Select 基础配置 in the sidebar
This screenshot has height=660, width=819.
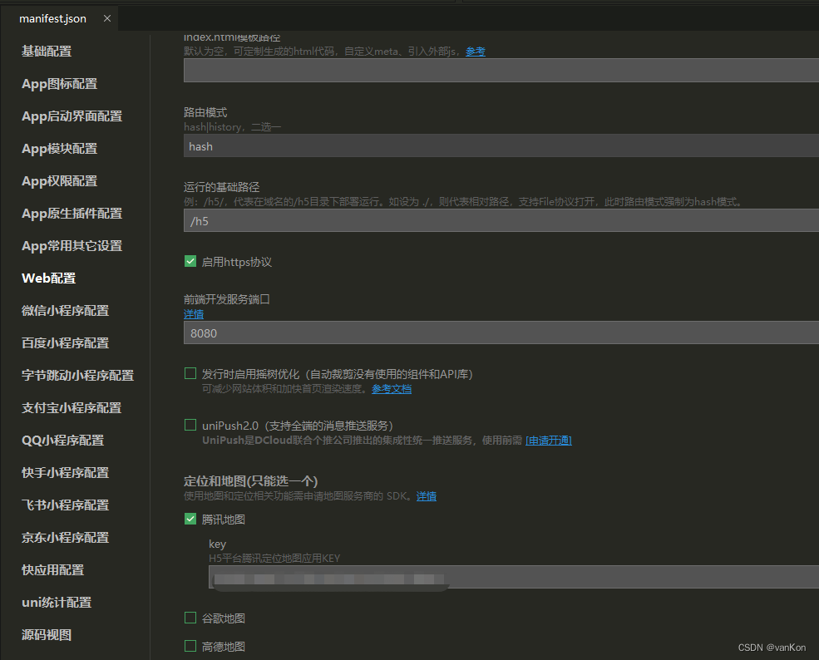click(47, 51)
